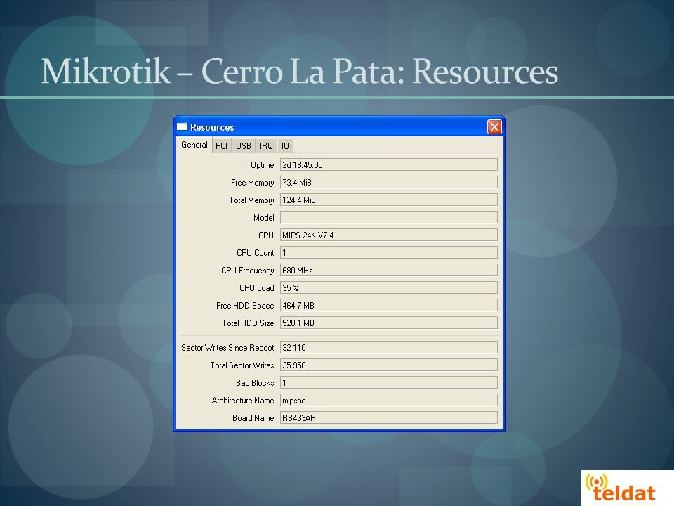Select the IO tab
674x506 pixels.
285,146
